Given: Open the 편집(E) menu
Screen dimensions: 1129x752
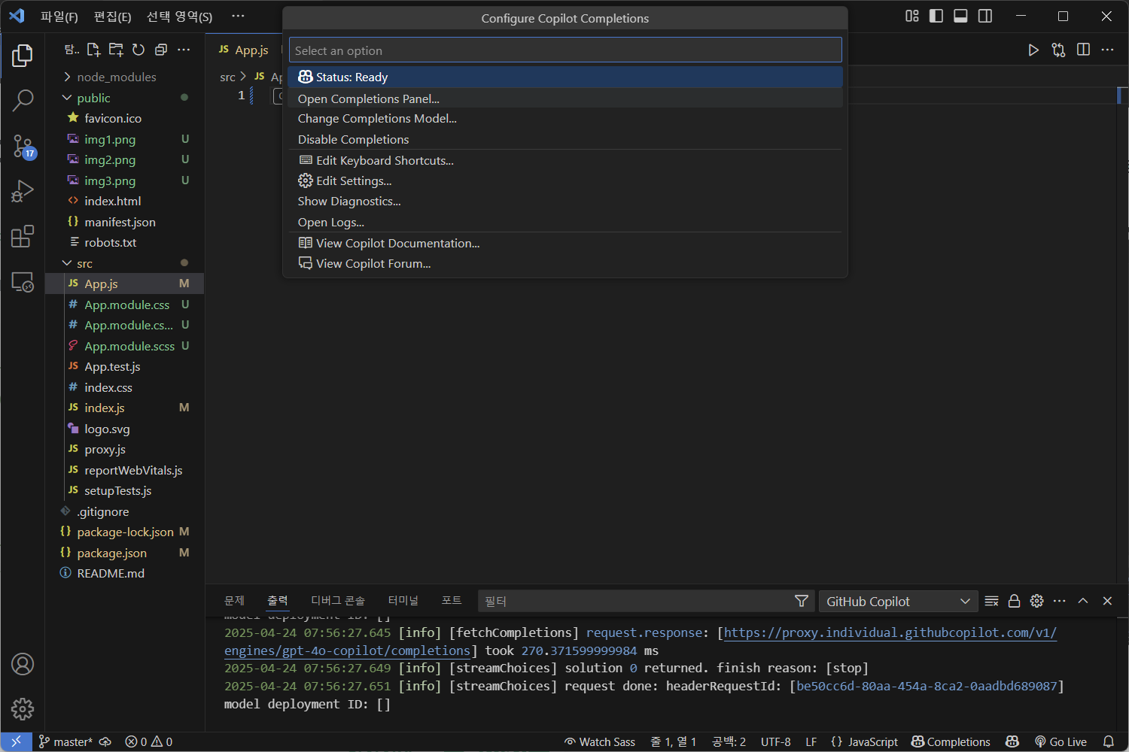Looking at the screenshot, I should [x=112, y=16].
